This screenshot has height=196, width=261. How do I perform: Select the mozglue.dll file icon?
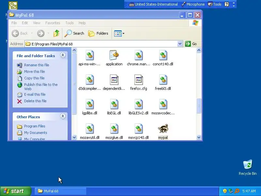114,129
